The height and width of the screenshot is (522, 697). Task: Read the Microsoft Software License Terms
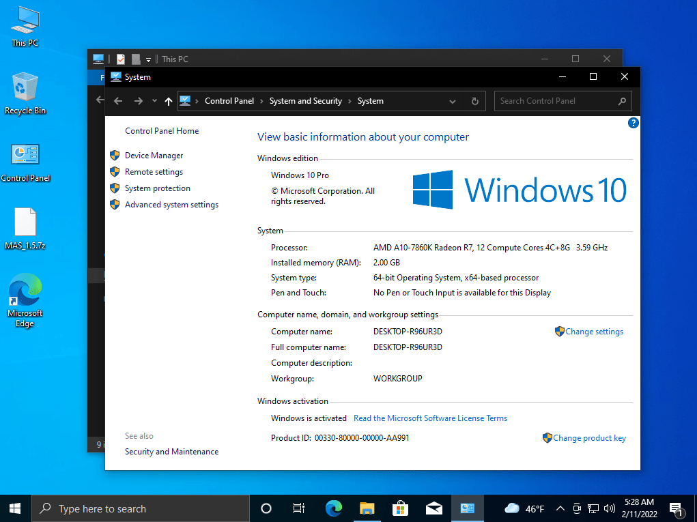pos(430,418)
